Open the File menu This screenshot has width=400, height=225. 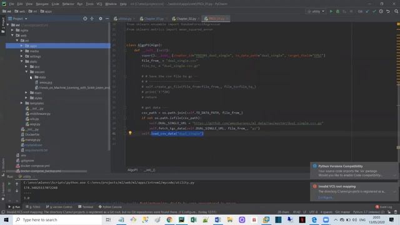(x=11, y=4)
